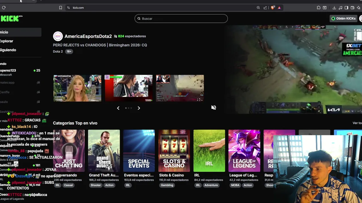Click the League of Leg... category title text
The height and width of the screenshot is (203, 362).
[243, 175]
